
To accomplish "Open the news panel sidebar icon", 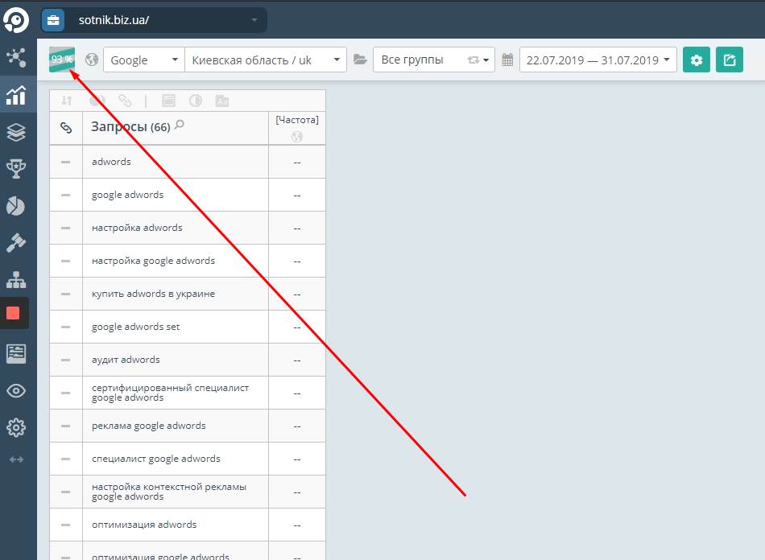I will click(16, 354).
